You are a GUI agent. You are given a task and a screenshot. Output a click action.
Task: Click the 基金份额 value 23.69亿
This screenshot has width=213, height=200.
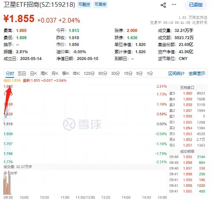[186, 45]
